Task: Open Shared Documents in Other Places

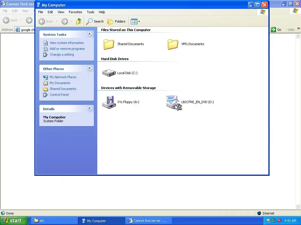Action: point(63,89)
